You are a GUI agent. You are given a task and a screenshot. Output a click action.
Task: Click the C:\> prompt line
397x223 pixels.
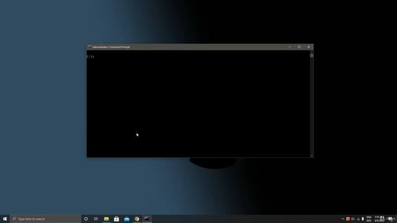click(91, 56)
